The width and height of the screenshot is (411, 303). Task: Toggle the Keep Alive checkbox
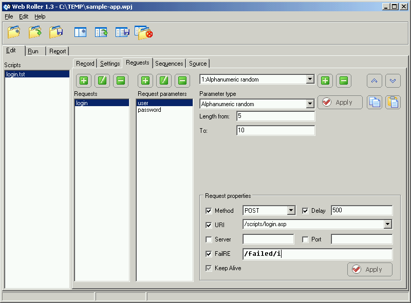pos(209,268)
